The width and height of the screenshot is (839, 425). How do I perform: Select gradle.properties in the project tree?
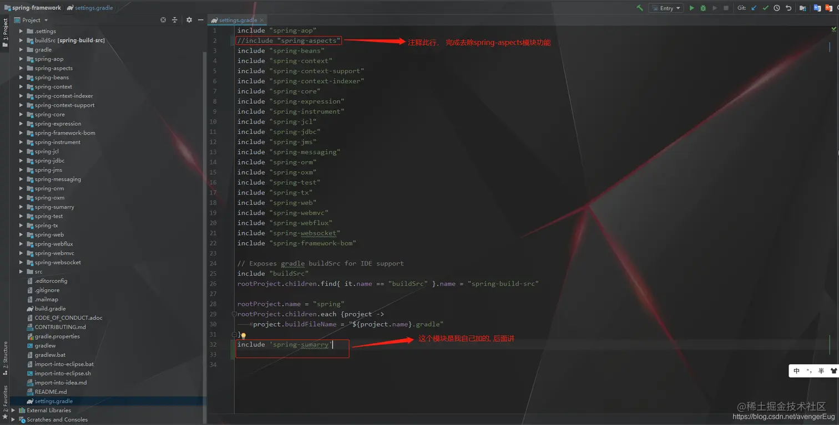tap(57, 336)
